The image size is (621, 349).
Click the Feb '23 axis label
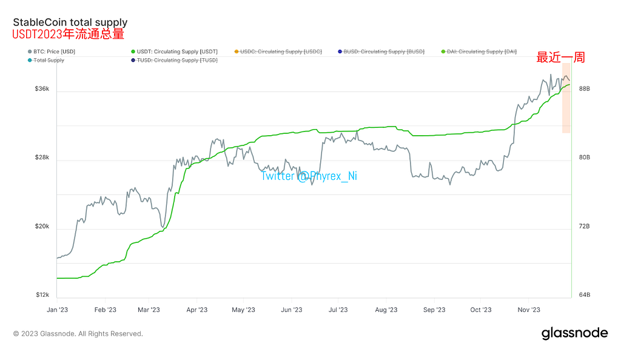pyautogui.click(x=106, y=310)
